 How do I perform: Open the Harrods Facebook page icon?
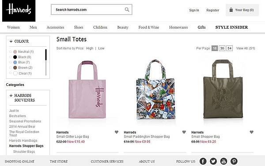coord(203,161)
